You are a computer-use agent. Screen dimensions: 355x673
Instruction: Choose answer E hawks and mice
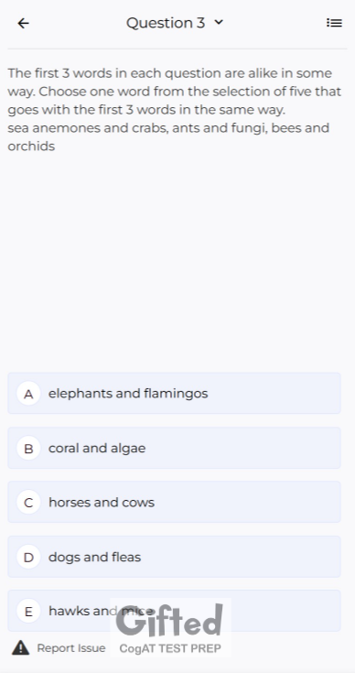174,611
